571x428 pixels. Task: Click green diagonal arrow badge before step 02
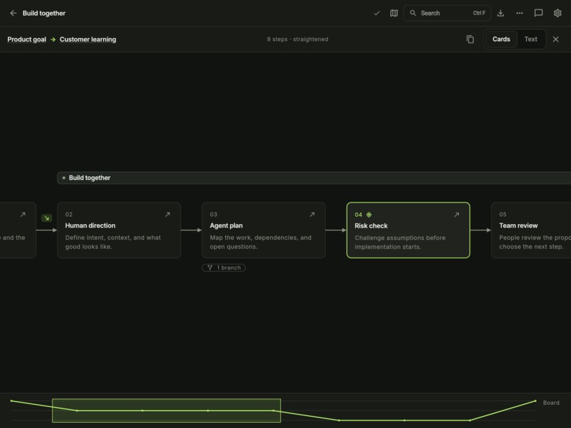tap(46, 218)
